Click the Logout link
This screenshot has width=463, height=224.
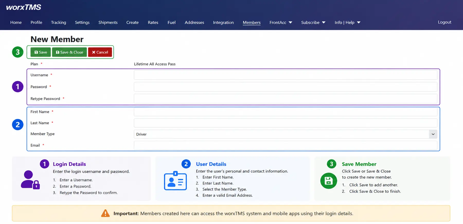444,22
